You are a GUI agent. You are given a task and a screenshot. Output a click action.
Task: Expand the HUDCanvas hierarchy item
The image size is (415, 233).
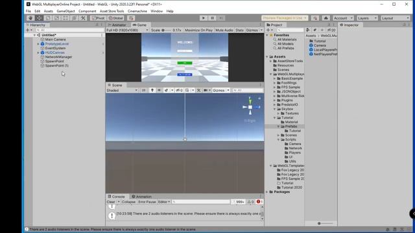38,52
